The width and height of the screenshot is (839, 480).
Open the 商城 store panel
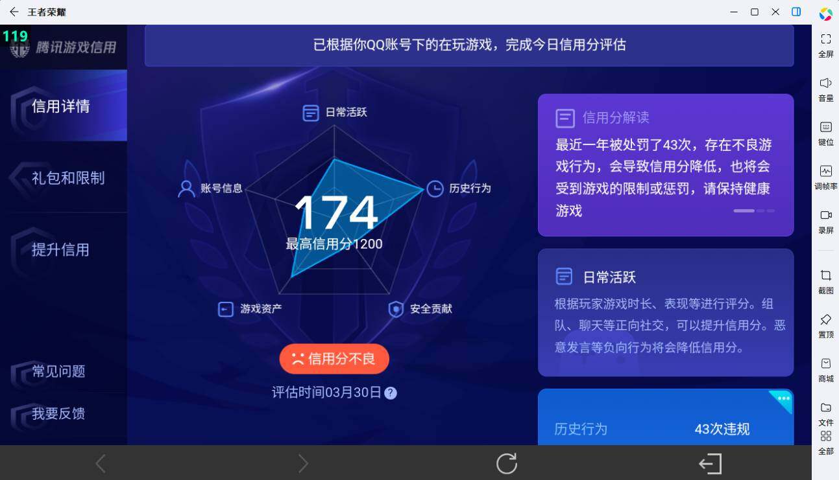[x=825, y=369]
